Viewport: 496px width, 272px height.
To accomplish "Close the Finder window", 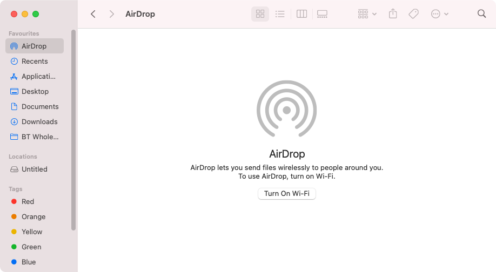I will [14, 14].
